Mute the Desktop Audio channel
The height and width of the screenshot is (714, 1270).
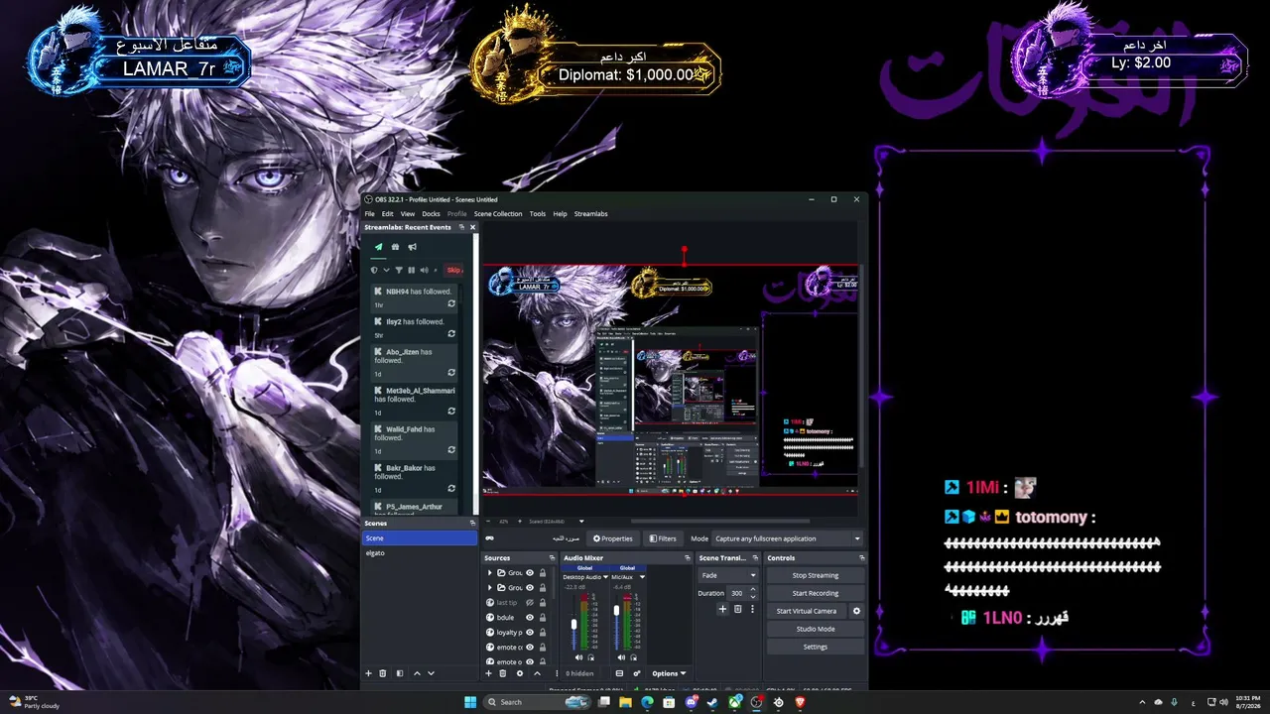tap(578, 657)
